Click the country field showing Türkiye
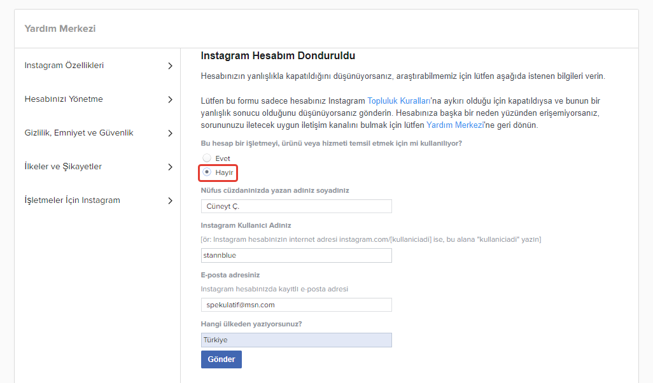The height and width of the screenshot is (383, 653). click(x=296, y=340)
